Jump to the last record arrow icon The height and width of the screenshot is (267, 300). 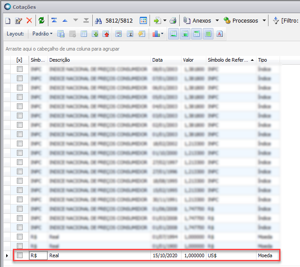86,20
